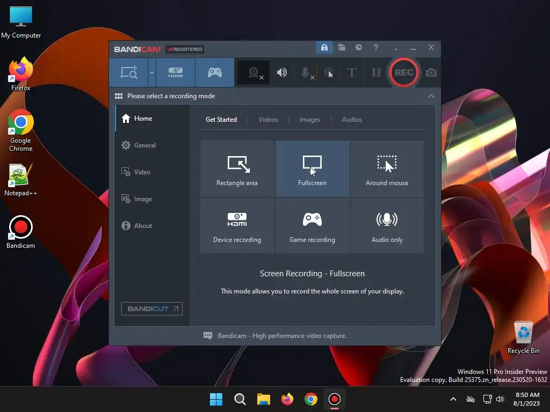Select the screen recording mode icon
Screen dimensions: 550x412
point(128,72)
